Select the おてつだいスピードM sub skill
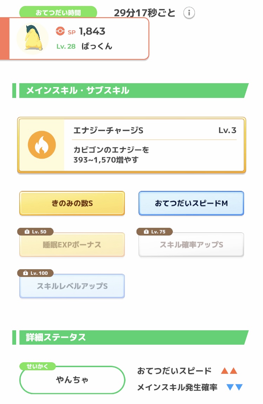Screen dimensions: 263x404 click(191, 203)
